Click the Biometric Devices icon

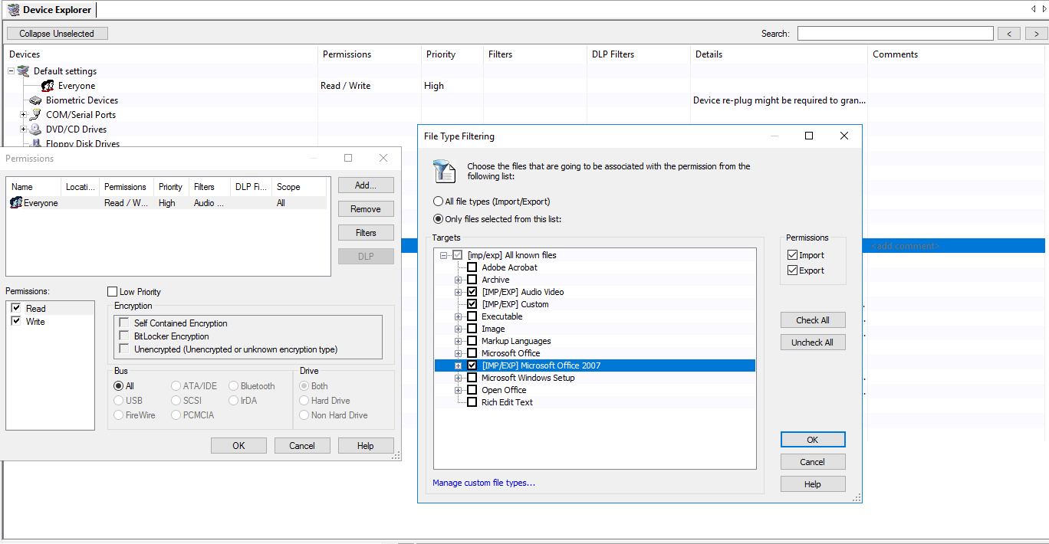(35, 100)
